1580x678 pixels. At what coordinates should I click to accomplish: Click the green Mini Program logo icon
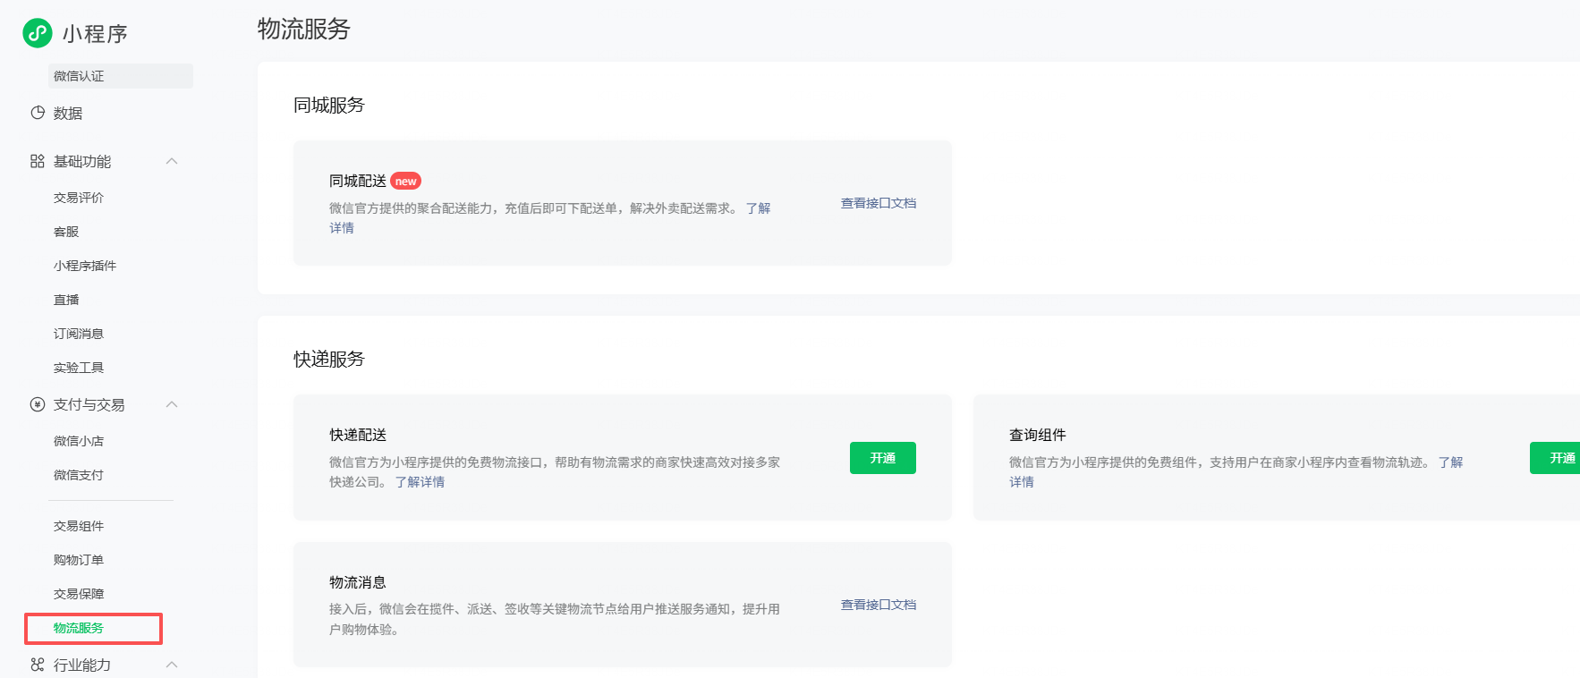coord(38,33)
